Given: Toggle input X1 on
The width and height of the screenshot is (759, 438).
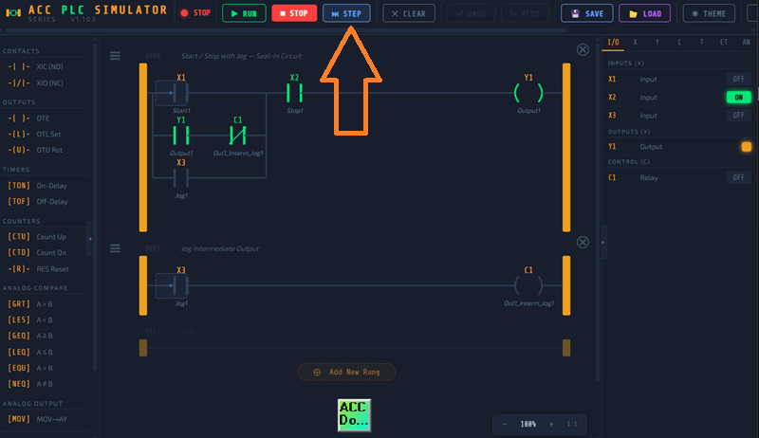Looking at the screenshot, I should coord(738,80).
